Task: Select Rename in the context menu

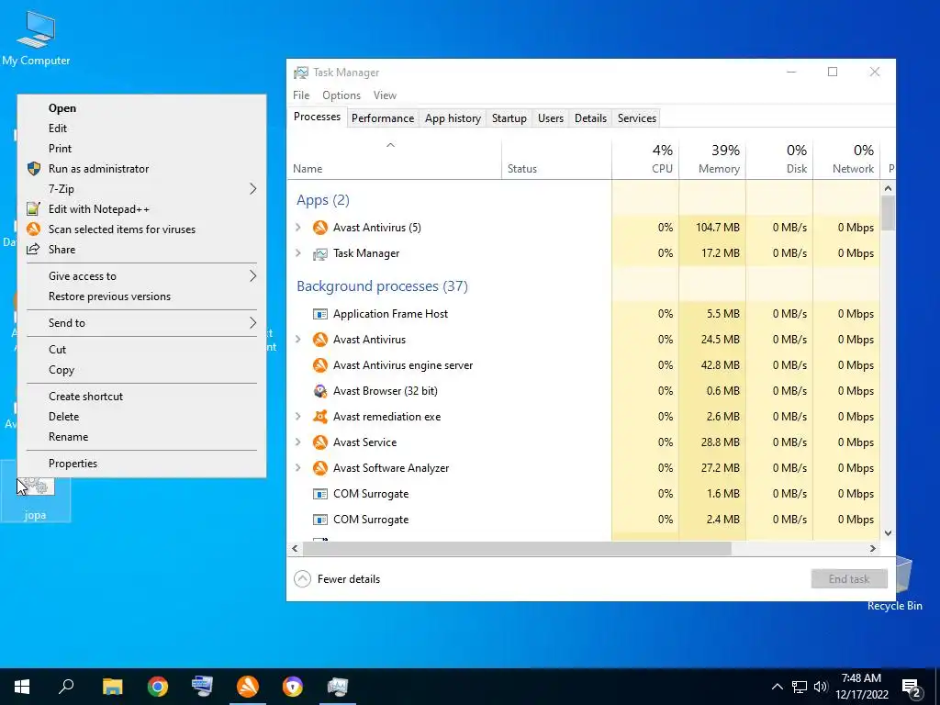Action: (141, 437)
